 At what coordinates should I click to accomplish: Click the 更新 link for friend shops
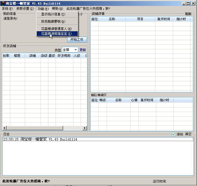click(x=83, y=50)
